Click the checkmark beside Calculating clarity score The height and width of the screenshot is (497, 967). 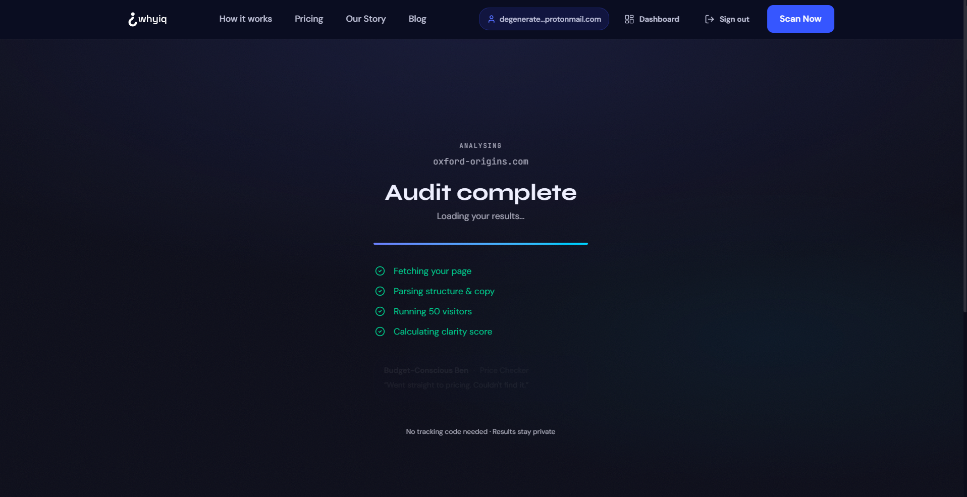[x=380, y=332]
